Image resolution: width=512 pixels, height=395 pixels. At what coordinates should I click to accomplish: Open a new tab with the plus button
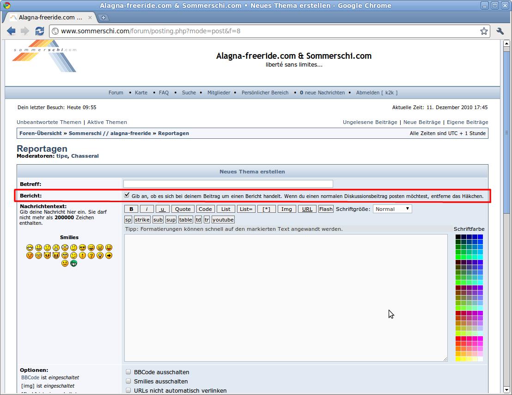pyautogui.click(x=104, y=18)
